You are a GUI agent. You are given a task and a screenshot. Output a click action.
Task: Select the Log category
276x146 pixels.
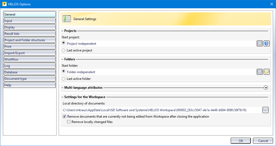(x=30, y=66)
